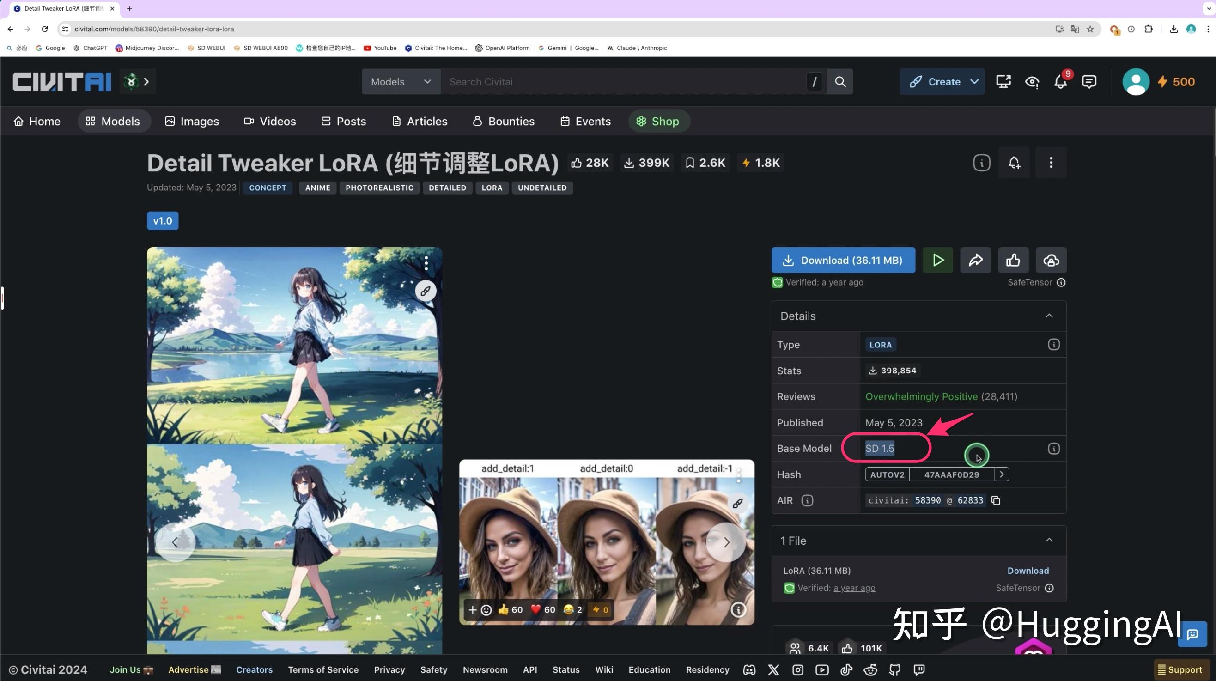This screenshot has width=1216, height=681.
Task: Click the share arrow icon beside Download
Action: point(975,260)
